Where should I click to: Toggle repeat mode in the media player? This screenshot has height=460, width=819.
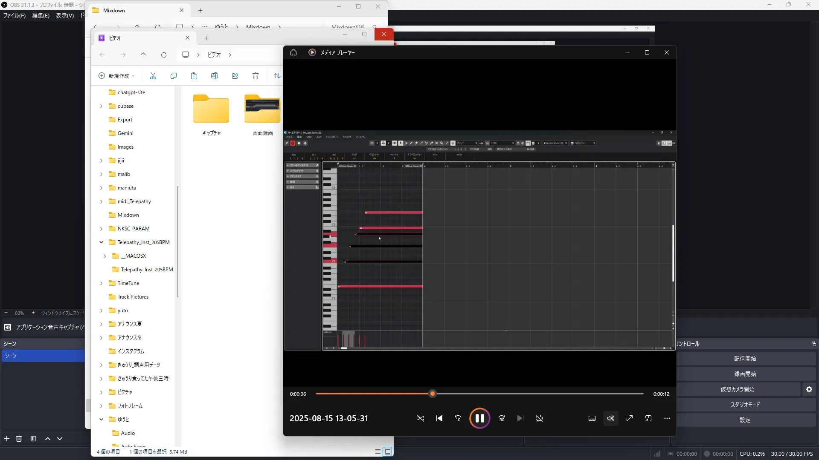click(539, 418)
